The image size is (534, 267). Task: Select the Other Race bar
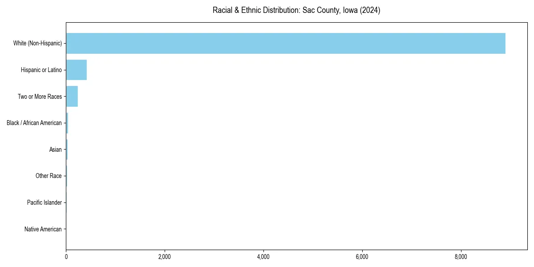tap(66, 176)
